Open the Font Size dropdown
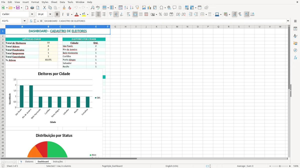 tap(50, 14)
